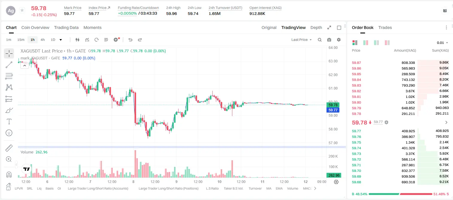
Task: Click the 59.87 ask price row
Action: 400,63
